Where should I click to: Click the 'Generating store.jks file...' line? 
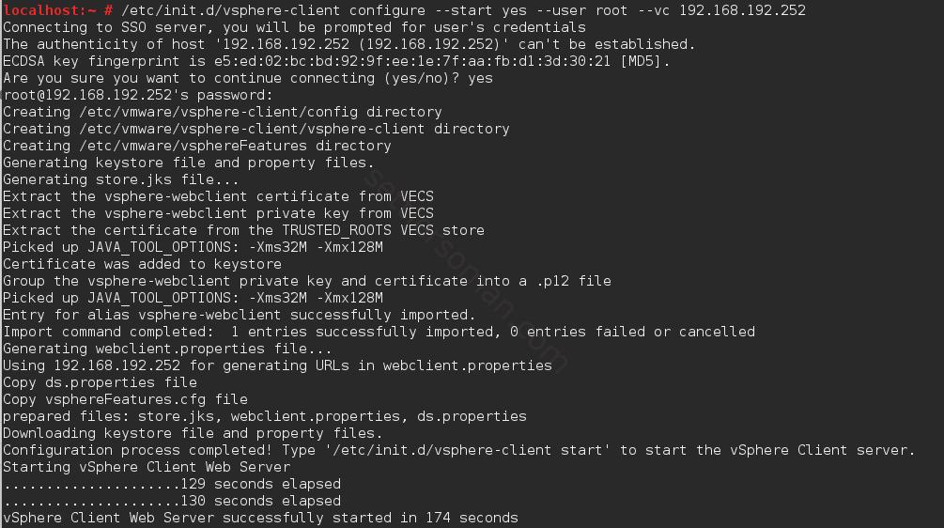coord(121,179)
